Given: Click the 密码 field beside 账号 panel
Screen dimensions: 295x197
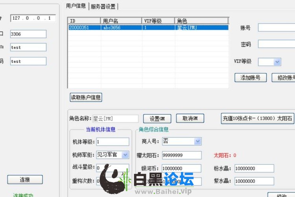Looking at the screenshot, I should pos(276,44).
